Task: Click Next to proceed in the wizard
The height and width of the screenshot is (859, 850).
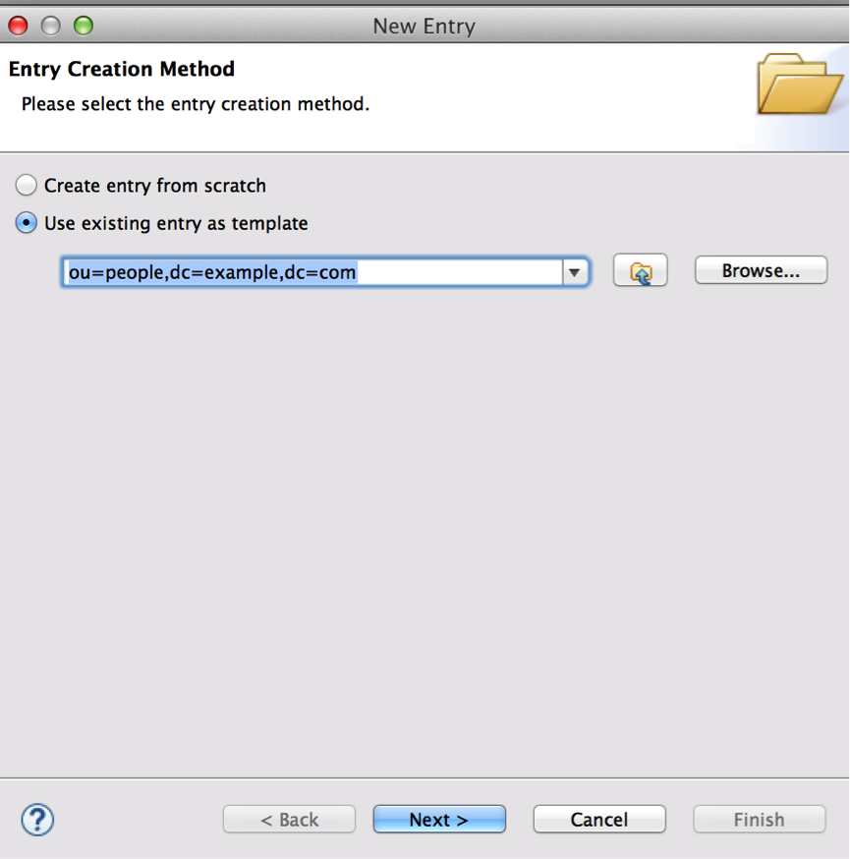Action: [439, 819]
